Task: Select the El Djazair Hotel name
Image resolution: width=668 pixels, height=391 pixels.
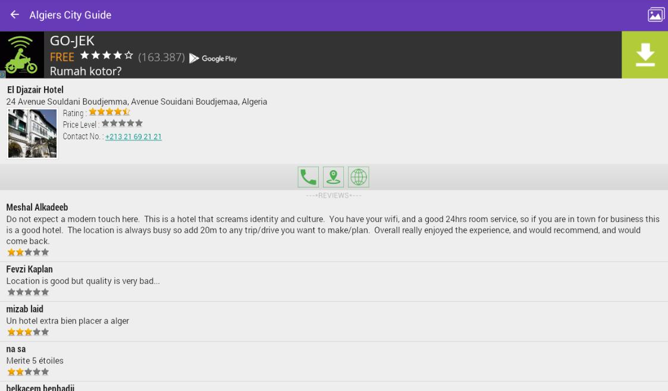Action: pos(35,90)
